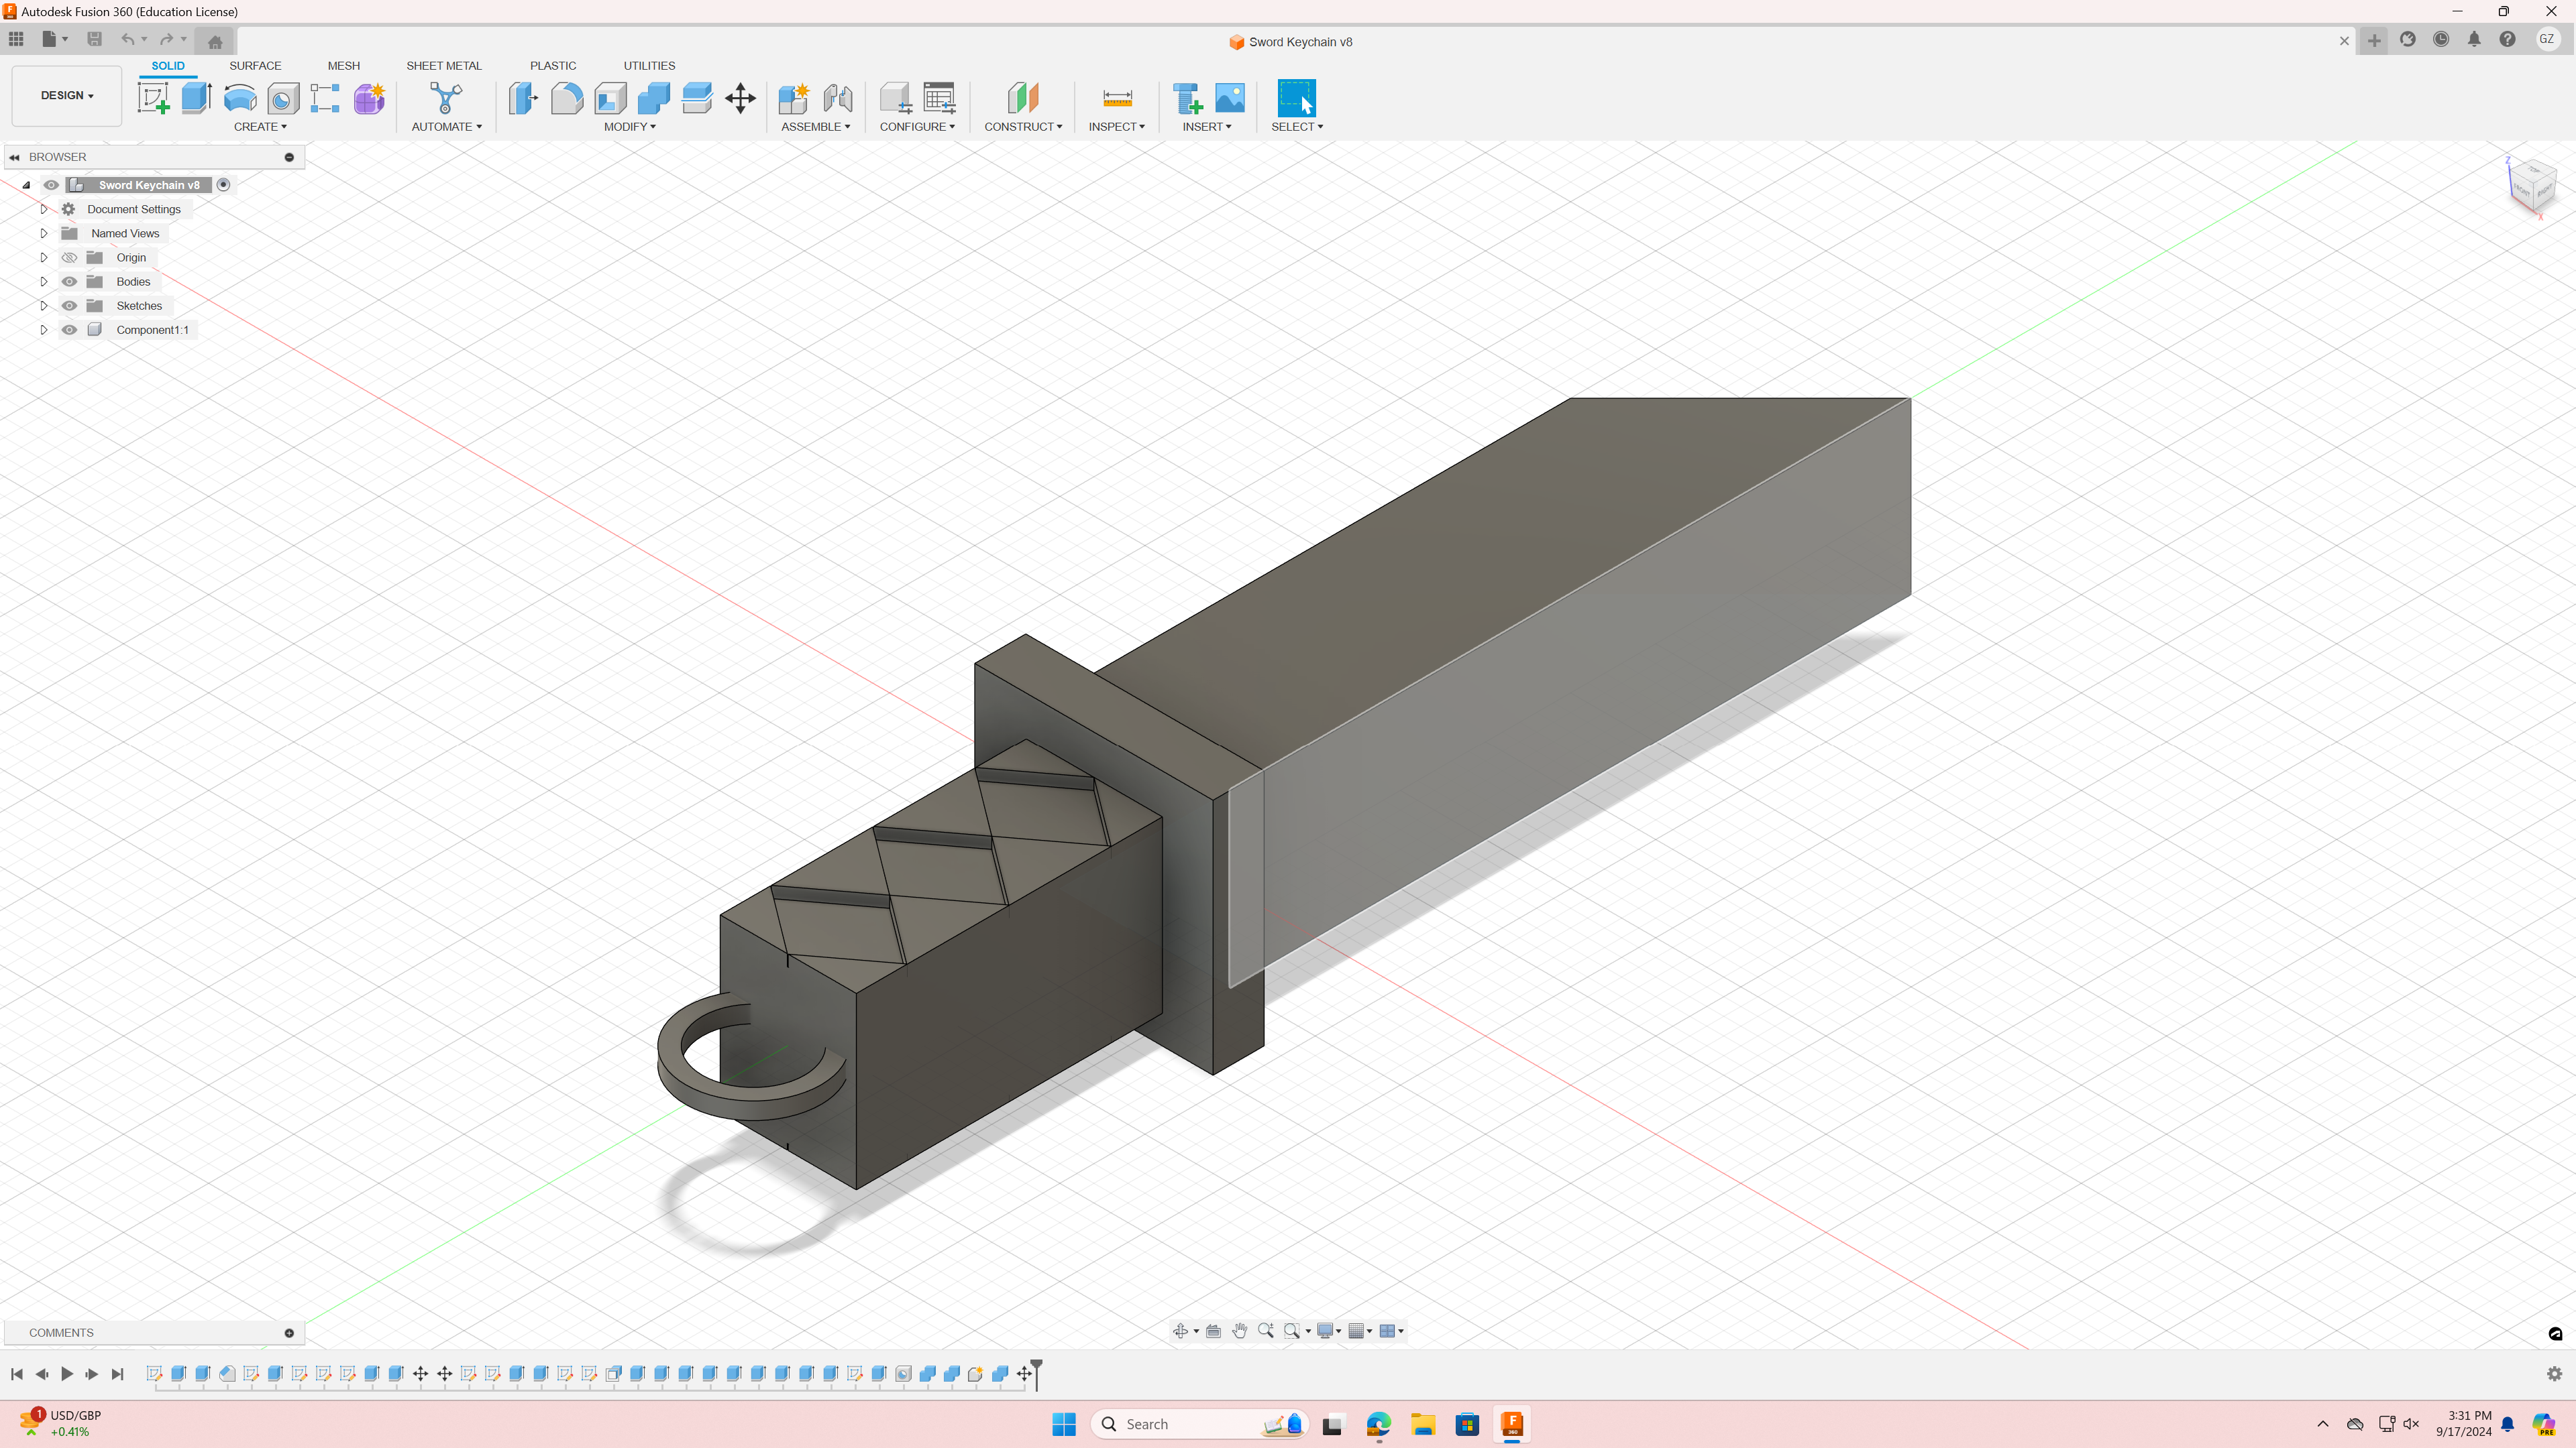2576x1448 pixels.
Task: Select the Move/Copy tool icon
Action: click(740, 98)
